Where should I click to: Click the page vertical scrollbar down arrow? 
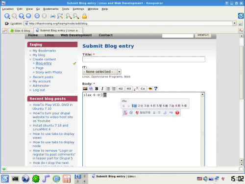[x=242, y=164]
